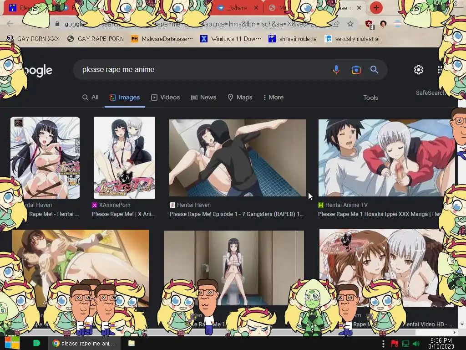466x350 pixels.
Task: Start voice search with microphone icon
Action: tap(336, 70)
